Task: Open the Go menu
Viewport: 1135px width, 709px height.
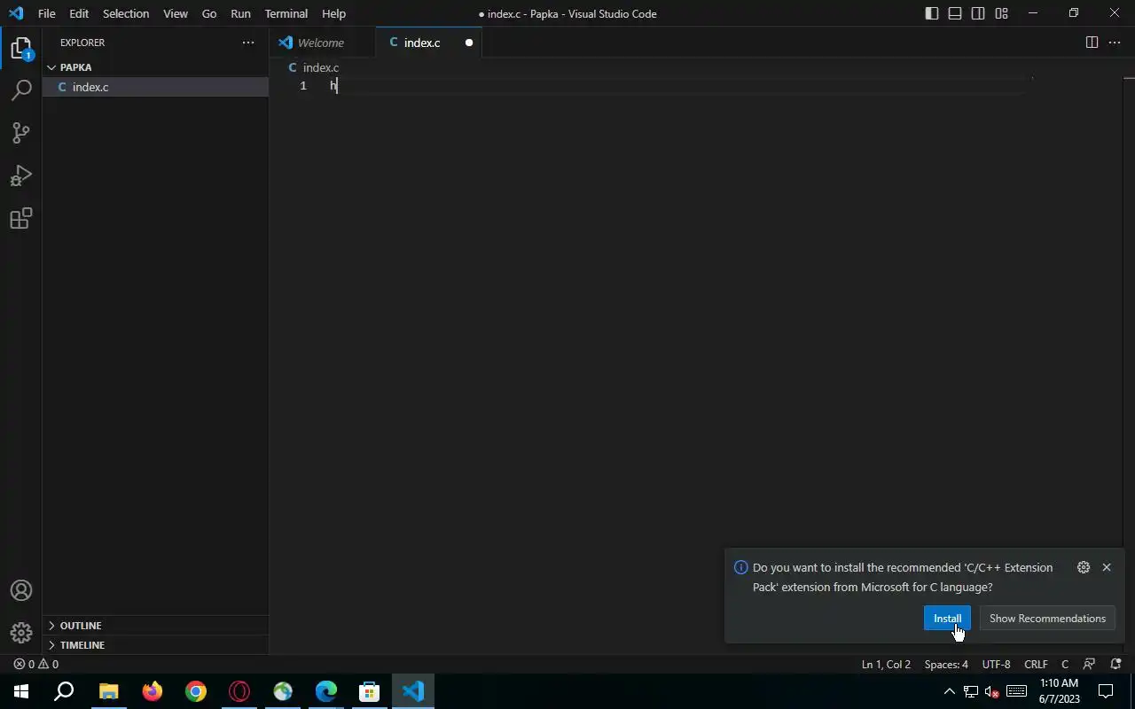Action: pyautogui.click(x=209, y=13)
